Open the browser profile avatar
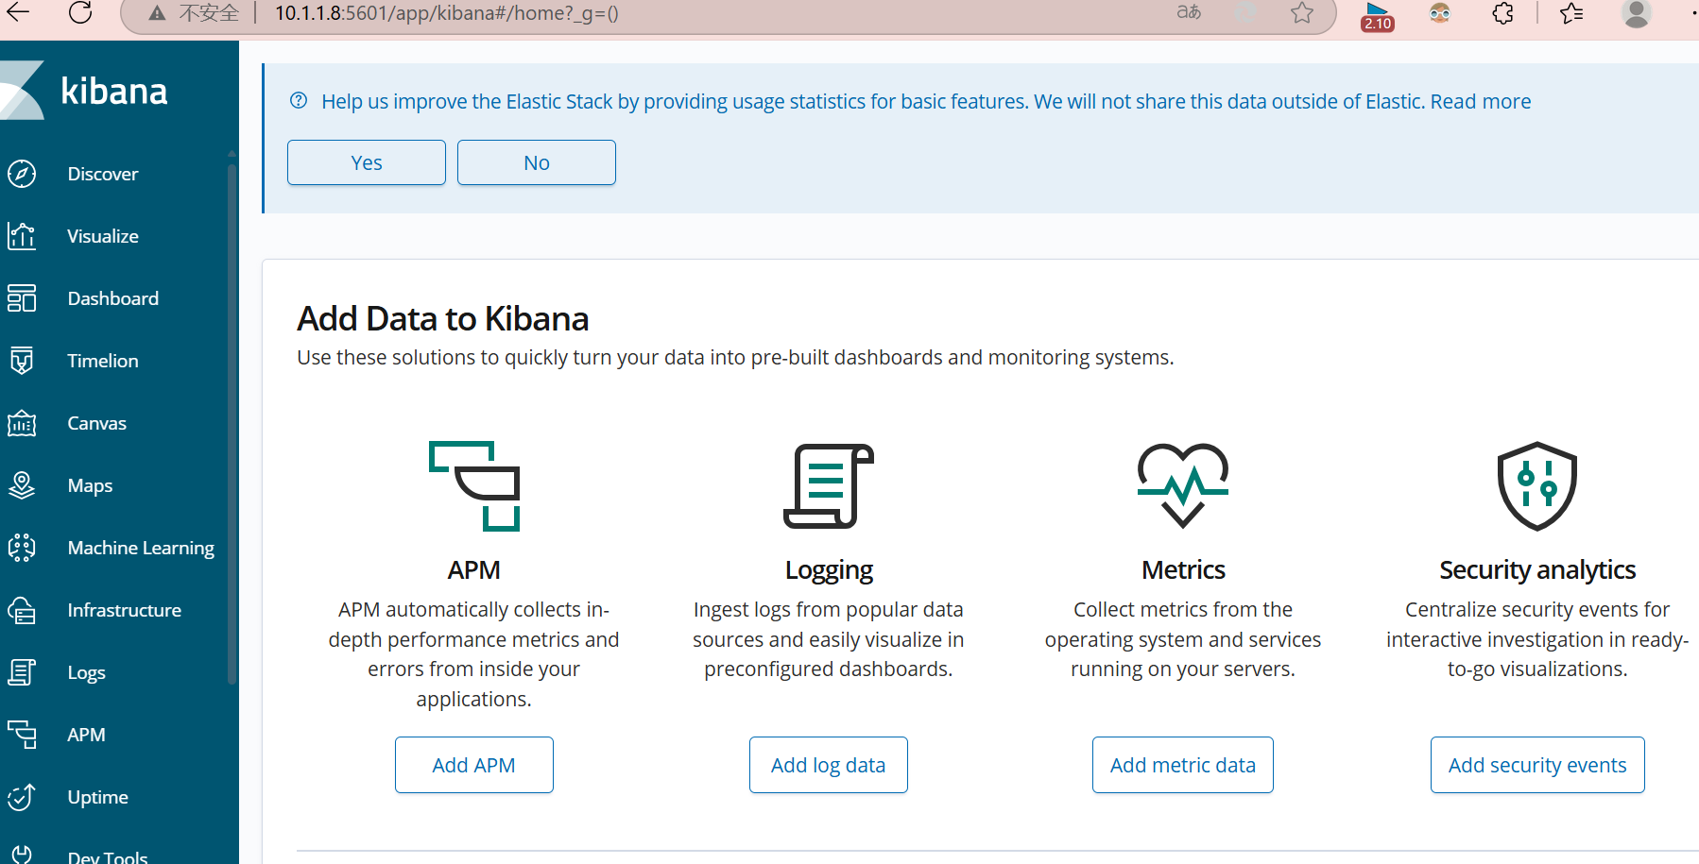1699x864 pixels. point(1636,13)
